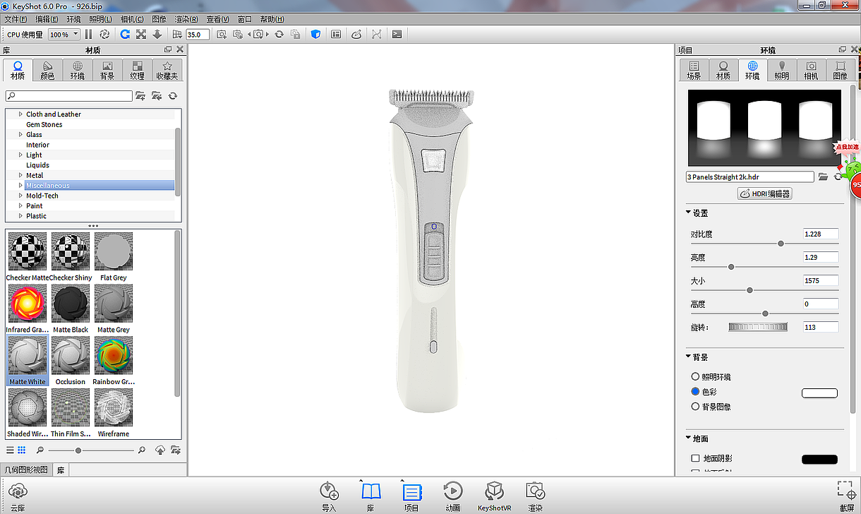This screenshot has width=861, height=514.
Task: Enable 地面阴影 checkbox
Action: [695, 459]
